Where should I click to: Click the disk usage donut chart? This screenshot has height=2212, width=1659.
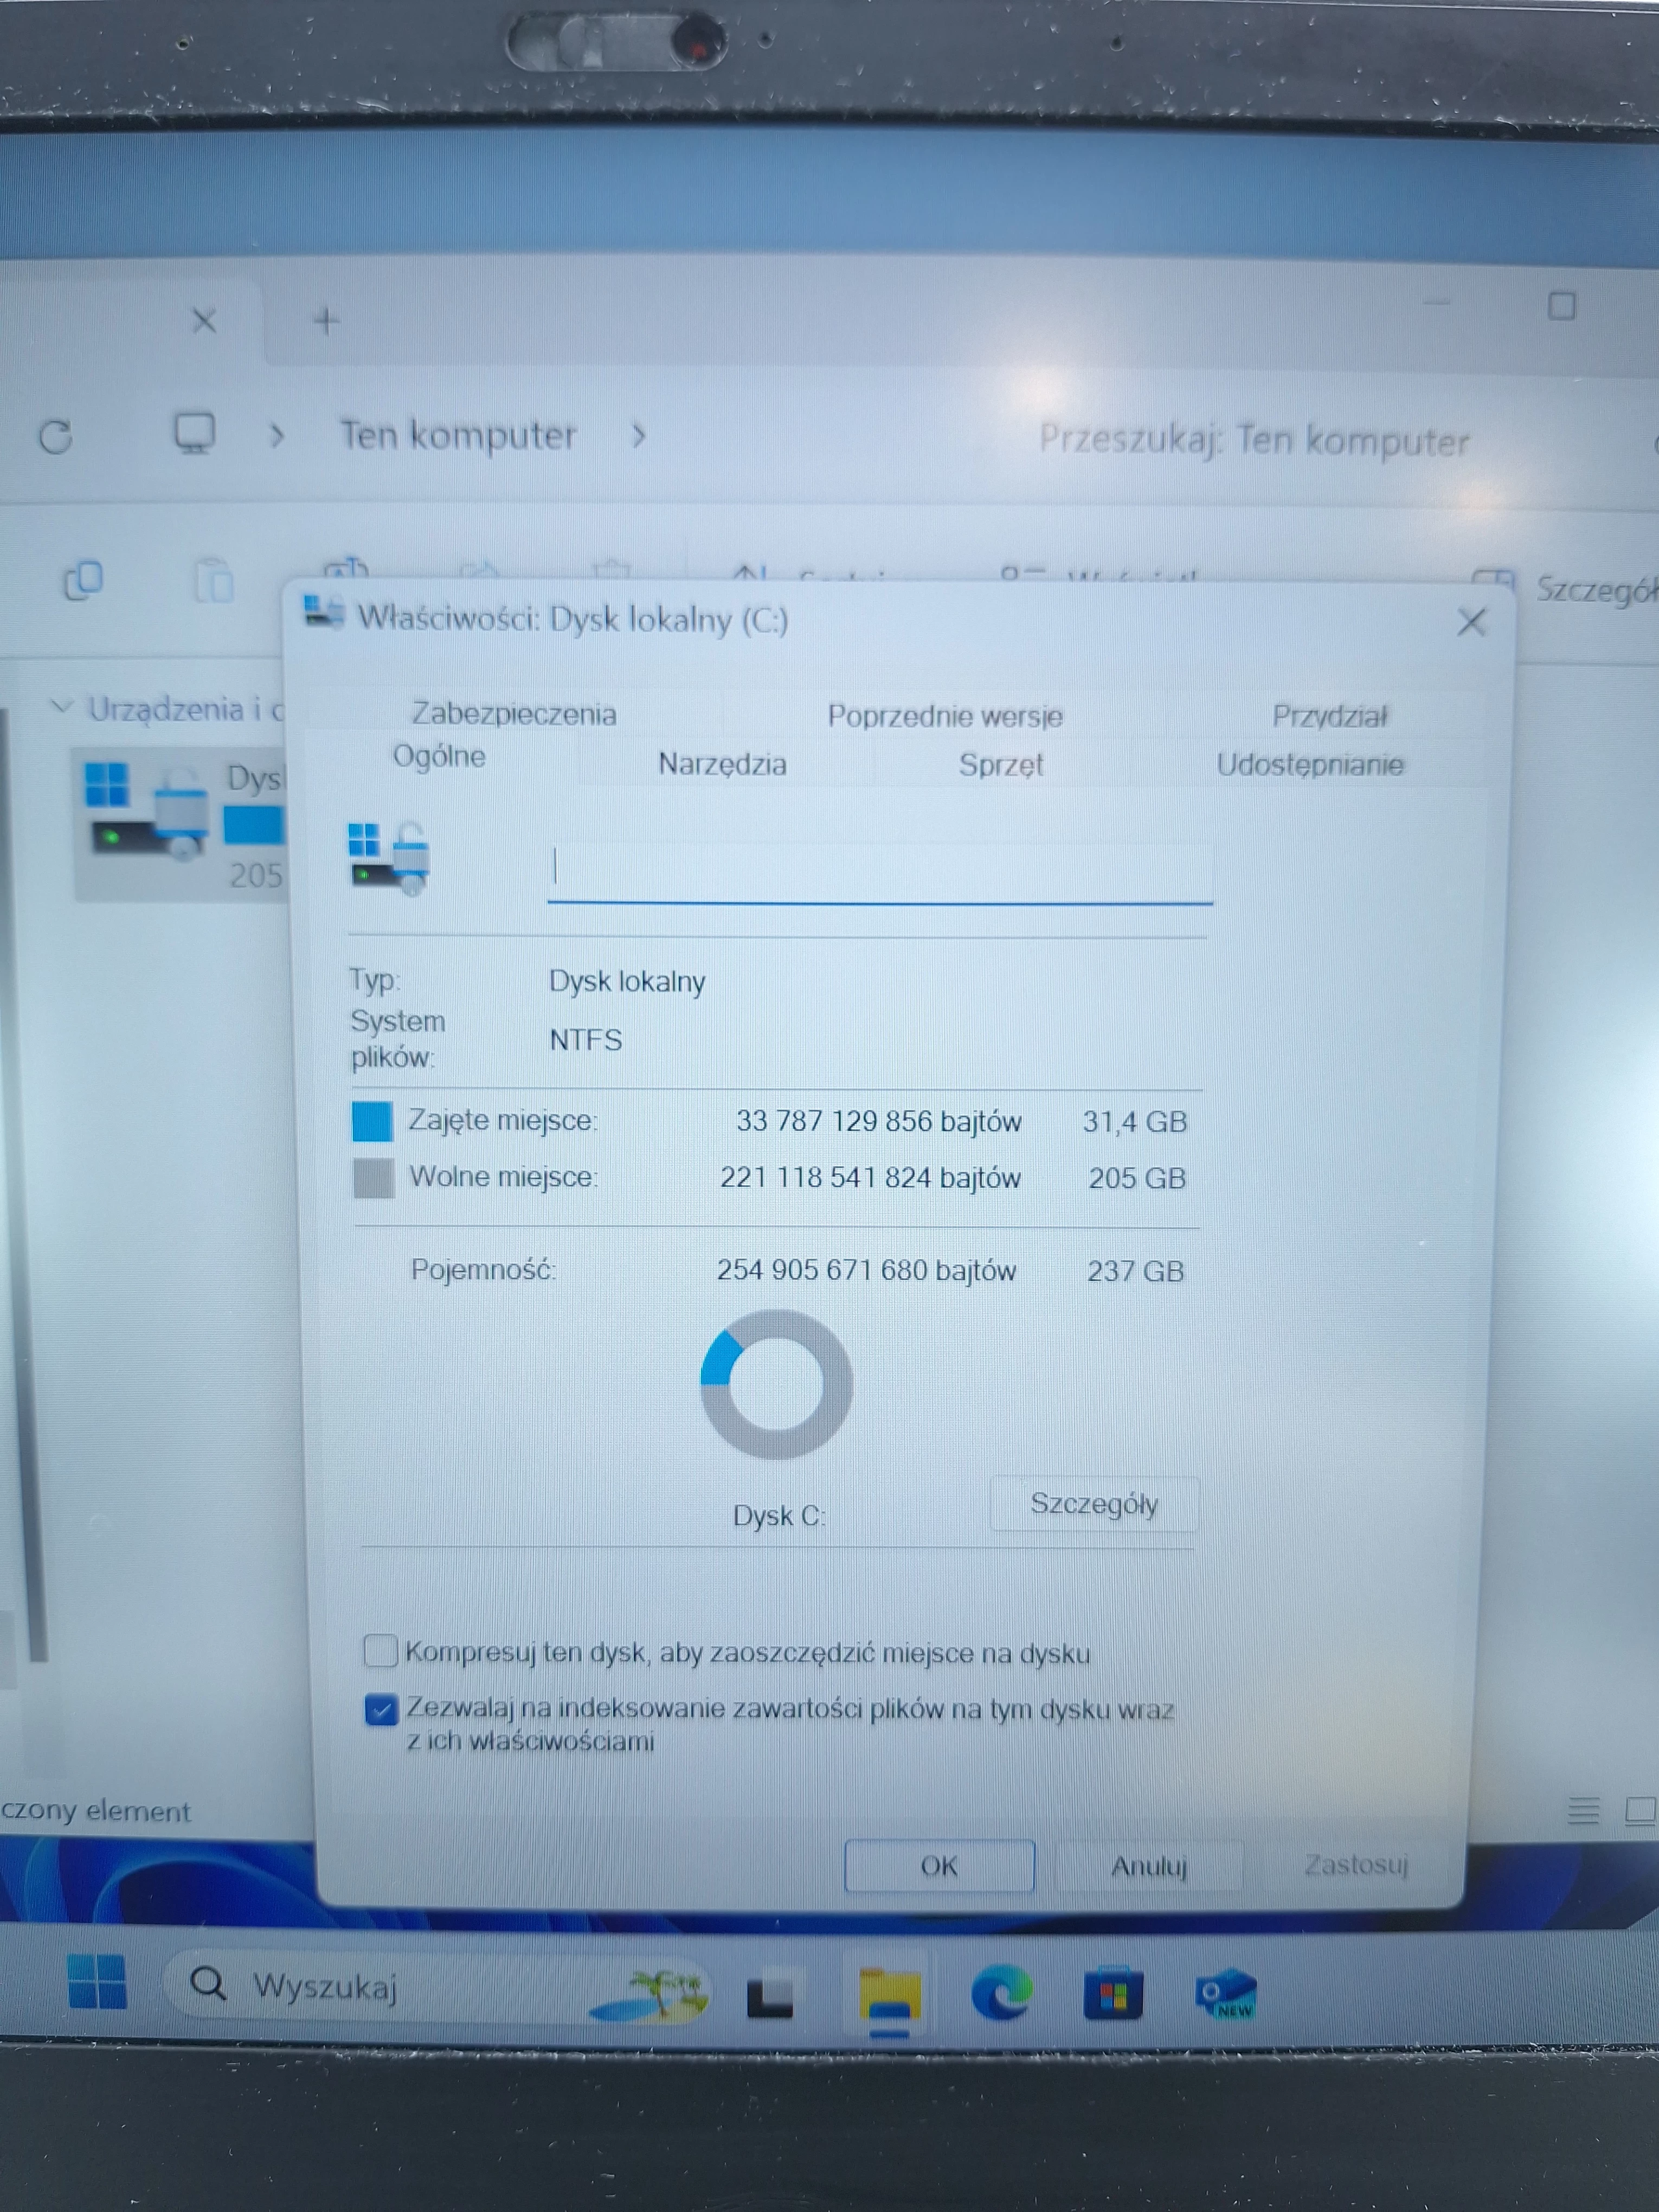[x=776, y=1384]
